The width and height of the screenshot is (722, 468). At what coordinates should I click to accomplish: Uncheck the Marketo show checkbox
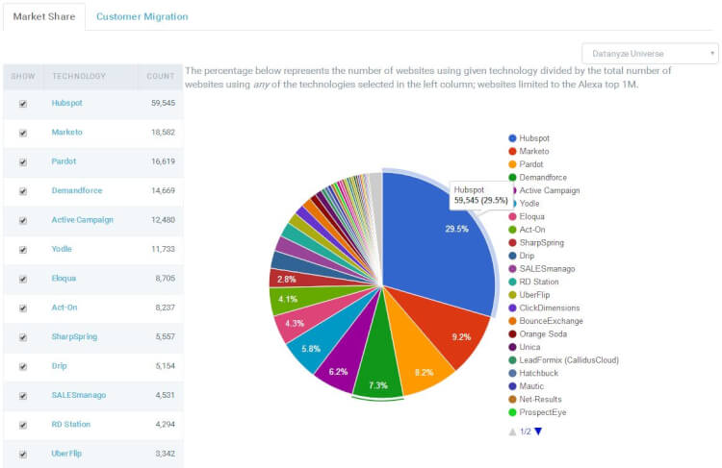(23, 133)
